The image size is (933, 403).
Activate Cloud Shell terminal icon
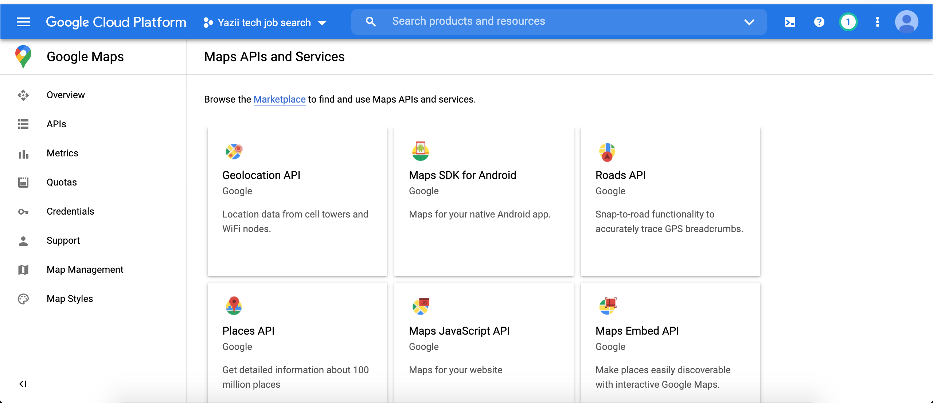[790, 22]
